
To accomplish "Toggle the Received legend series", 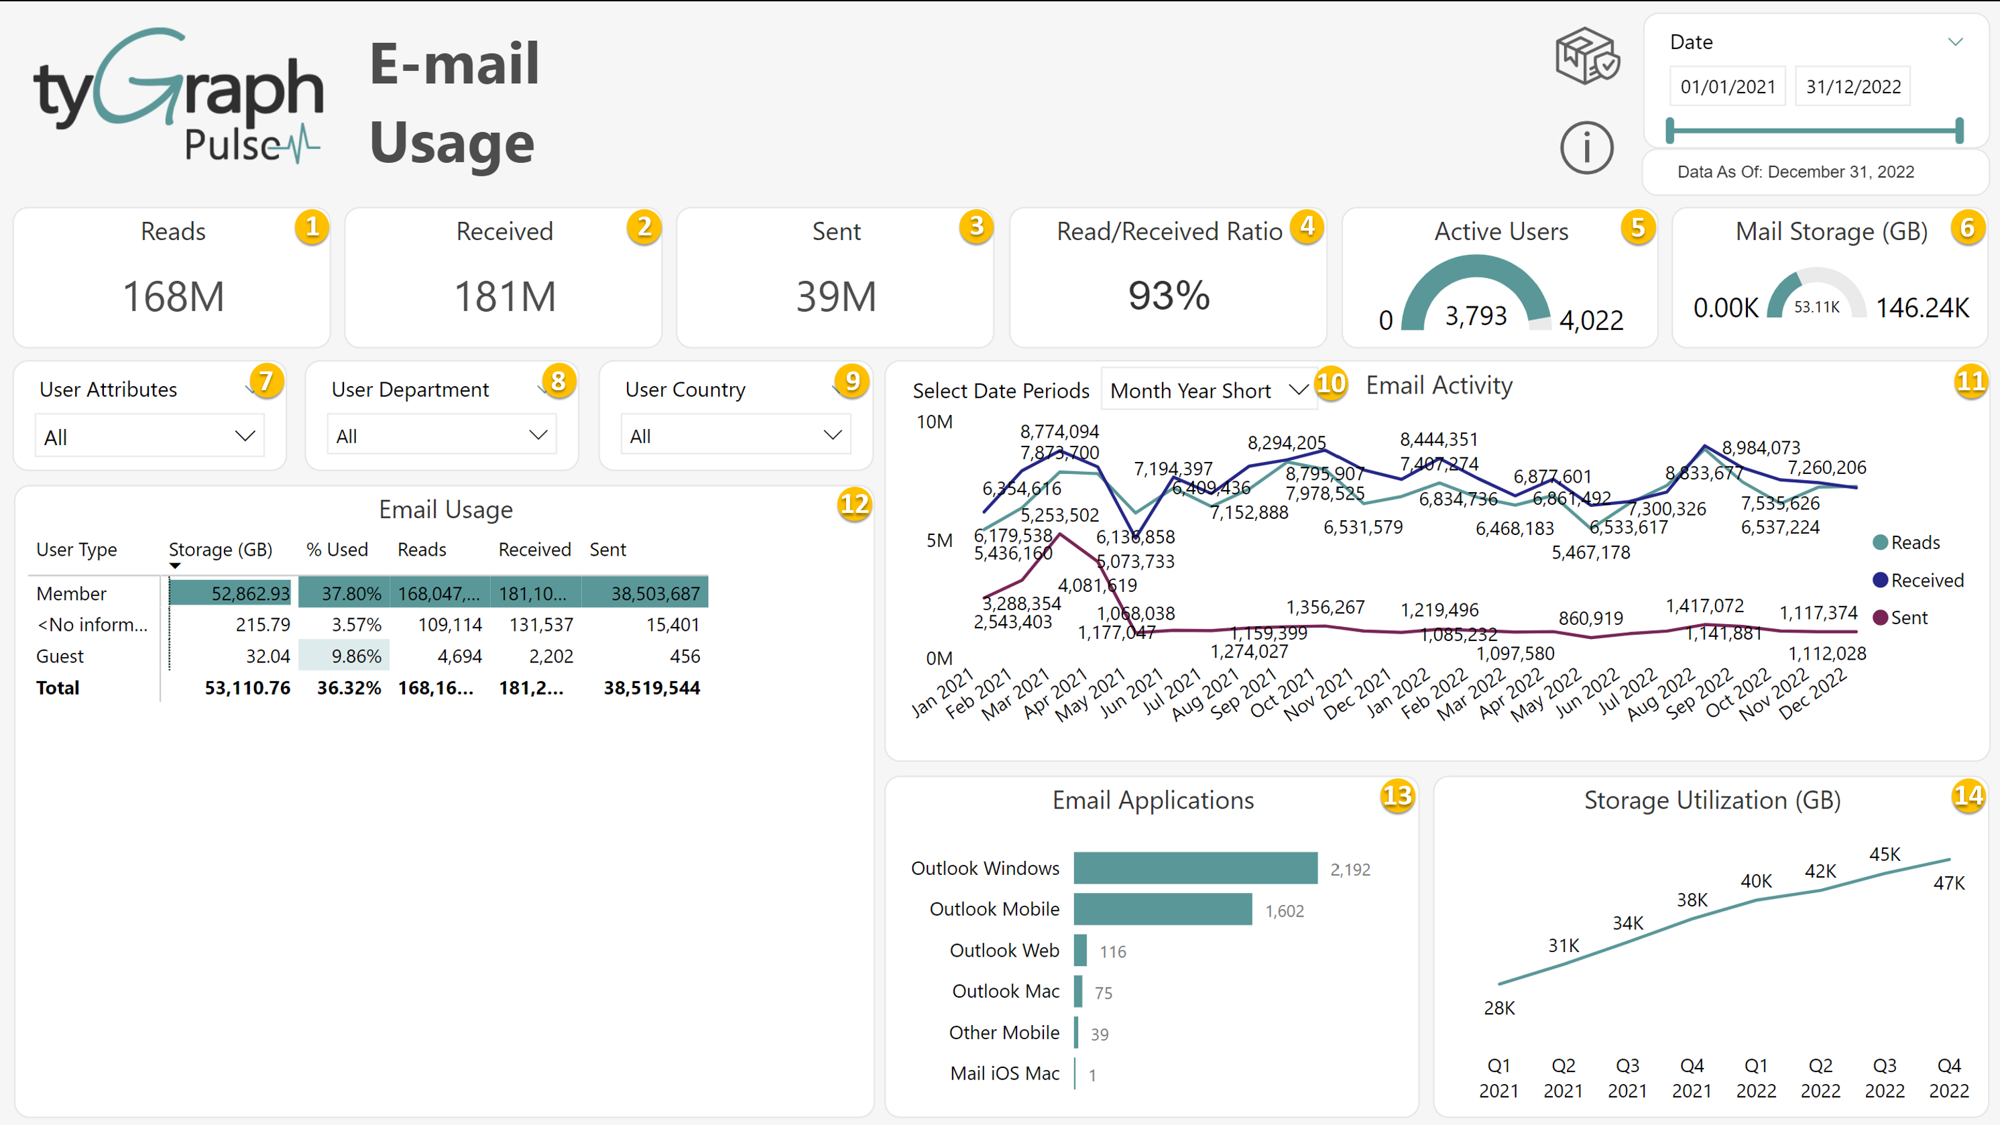I will (1926, 580).
